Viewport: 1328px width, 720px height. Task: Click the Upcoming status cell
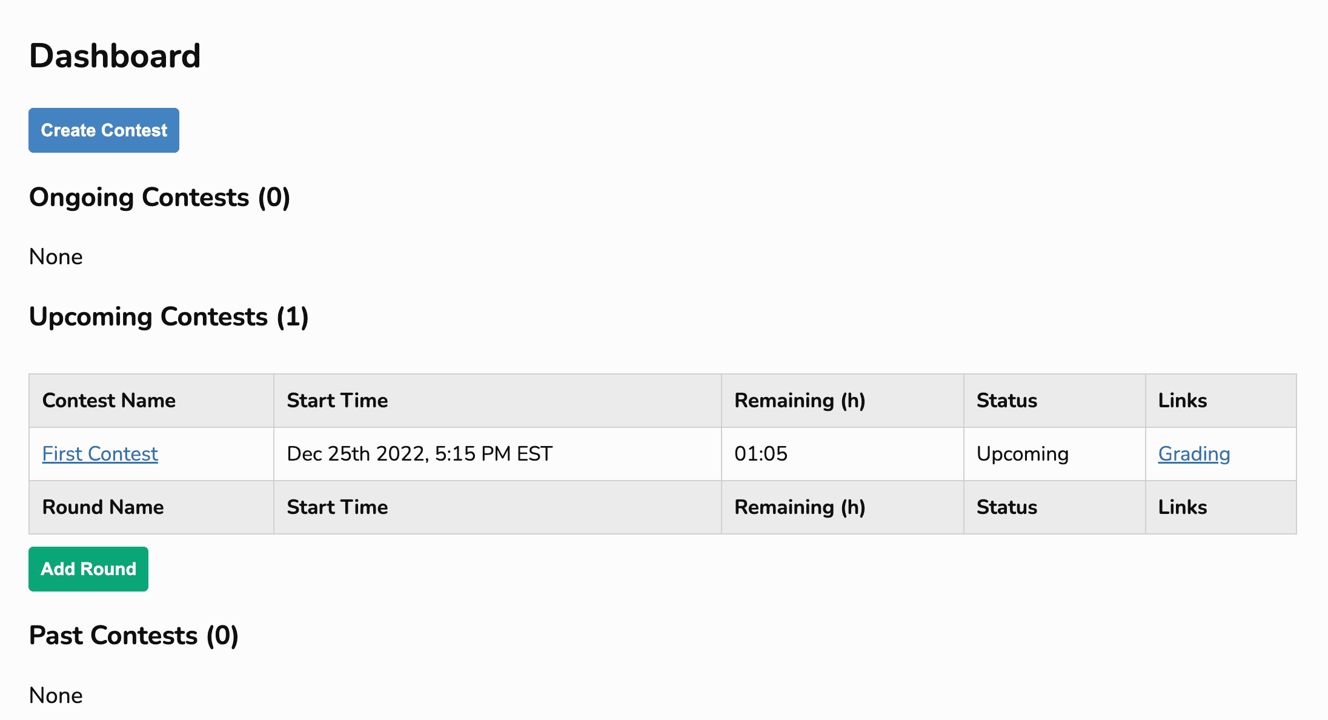[1022, 453]
